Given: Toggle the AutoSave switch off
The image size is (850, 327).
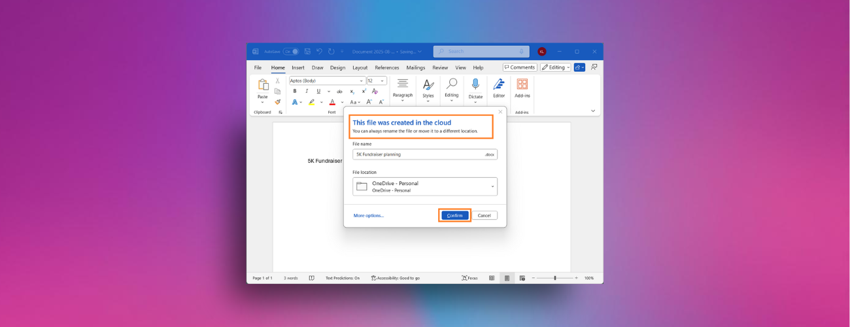Looking at the screenshot, I should [291, 51].
